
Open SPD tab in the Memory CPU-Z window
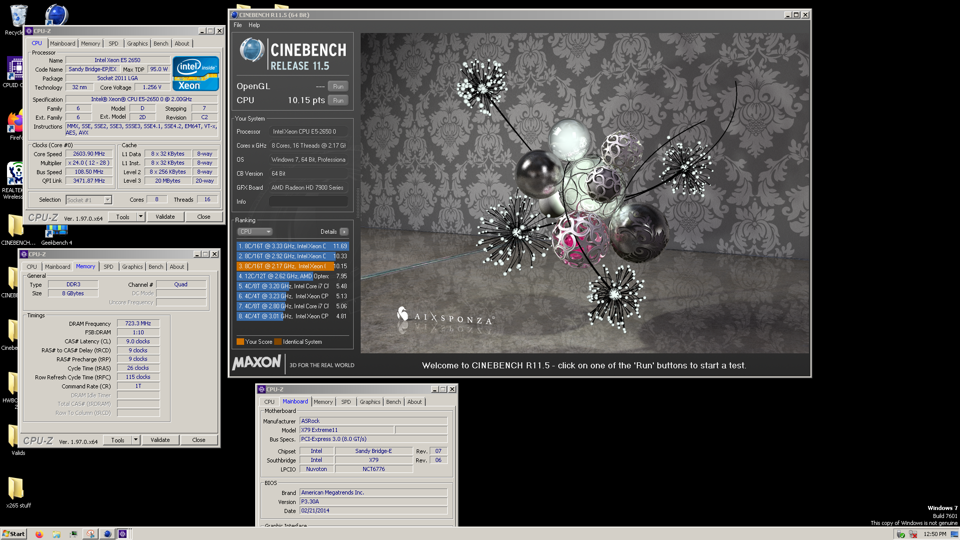109,267
